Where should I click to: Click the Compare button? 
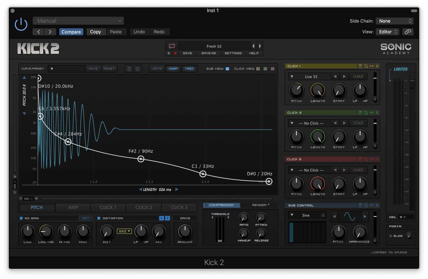(x=71, y=32)
